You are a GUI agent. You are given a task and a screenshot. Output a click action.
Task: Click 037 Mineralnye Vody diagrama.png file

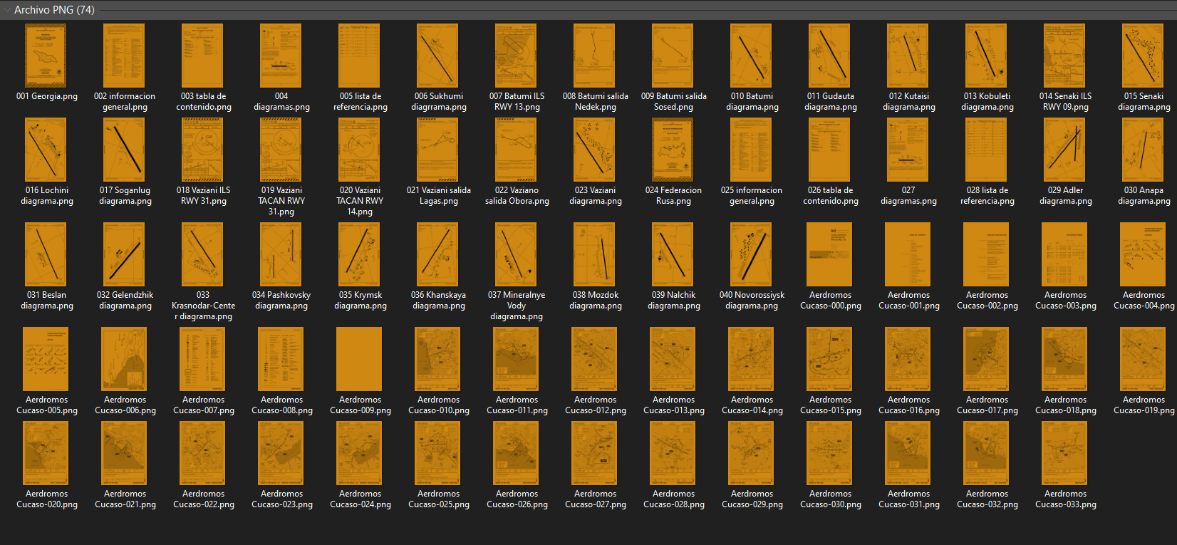[516, 254]
